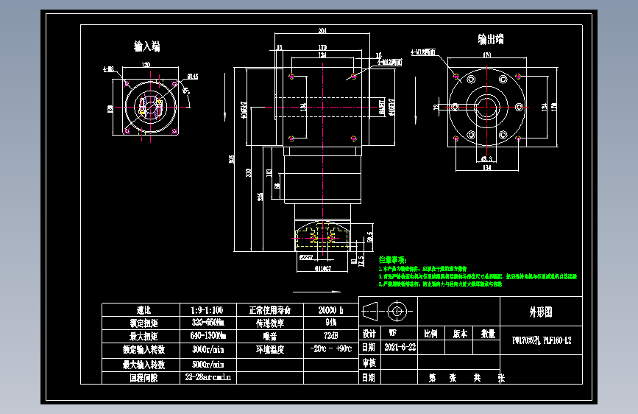The width and height of the screenshot is (638, 414).
Task: Click the '速比' row label
Action: tap(143, 310)
